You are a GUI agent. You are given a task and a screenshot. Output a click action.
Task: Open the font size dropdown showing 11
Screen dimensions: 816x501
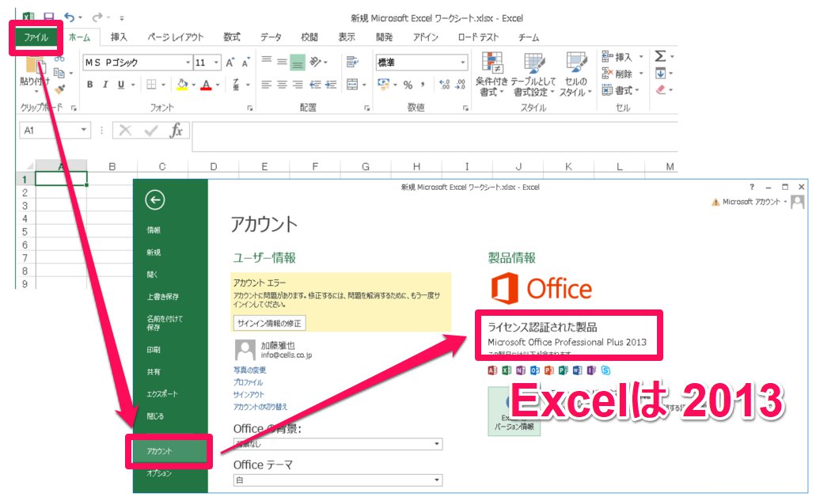(217, 63)
